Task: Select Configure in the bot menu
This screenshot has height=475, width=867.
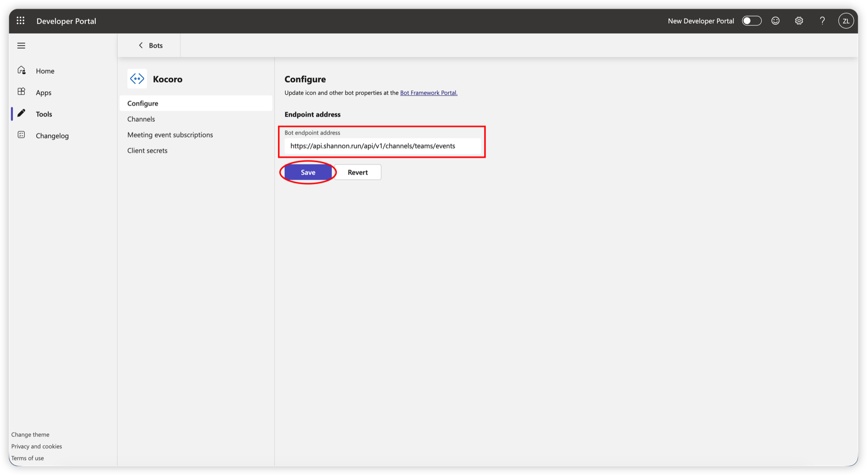Action: (196, 103)
